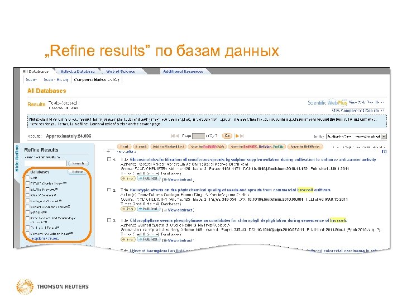Check the BIOSIS Citation Index checkbox
This screenshot has height=302, width=402.
tap(28, 183)
